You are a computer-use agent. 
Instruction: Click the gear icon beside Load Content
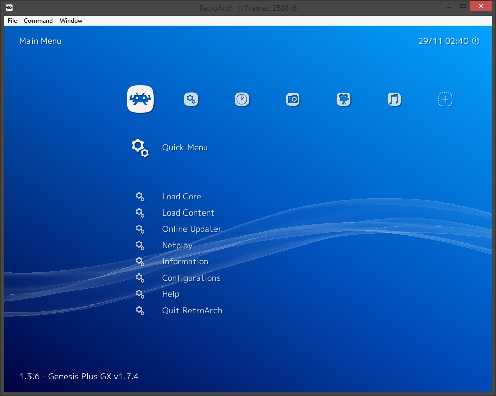pyautogui.click(x=140, y=213)
